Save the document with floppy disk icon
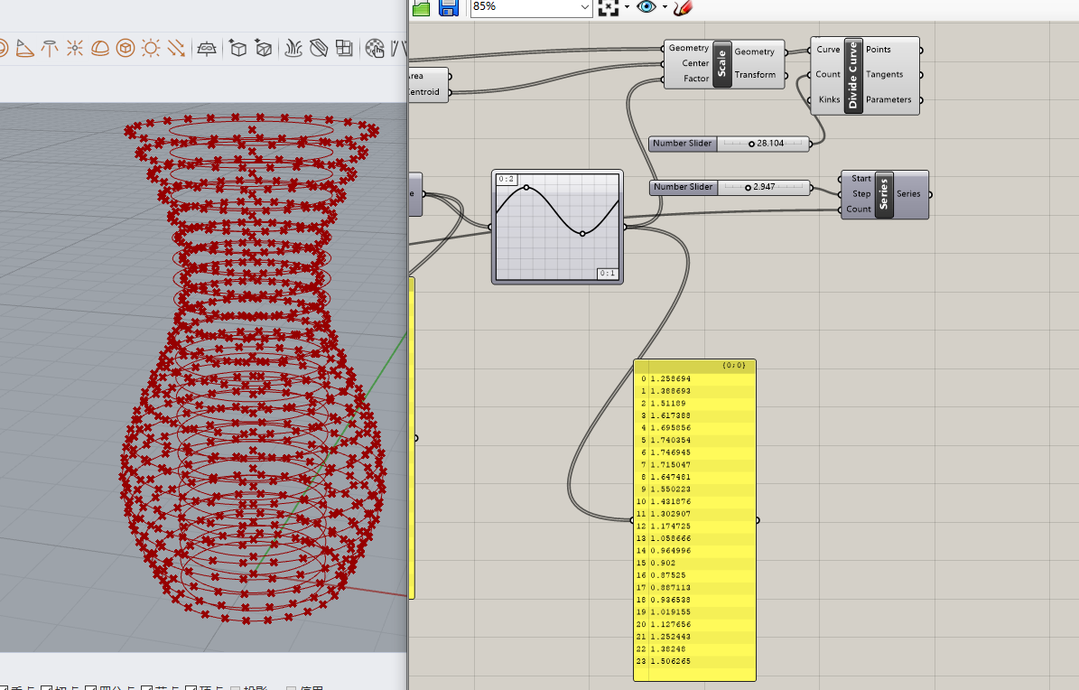The width and height of the screenshot is (1079, 690). (x=448, y=7)
